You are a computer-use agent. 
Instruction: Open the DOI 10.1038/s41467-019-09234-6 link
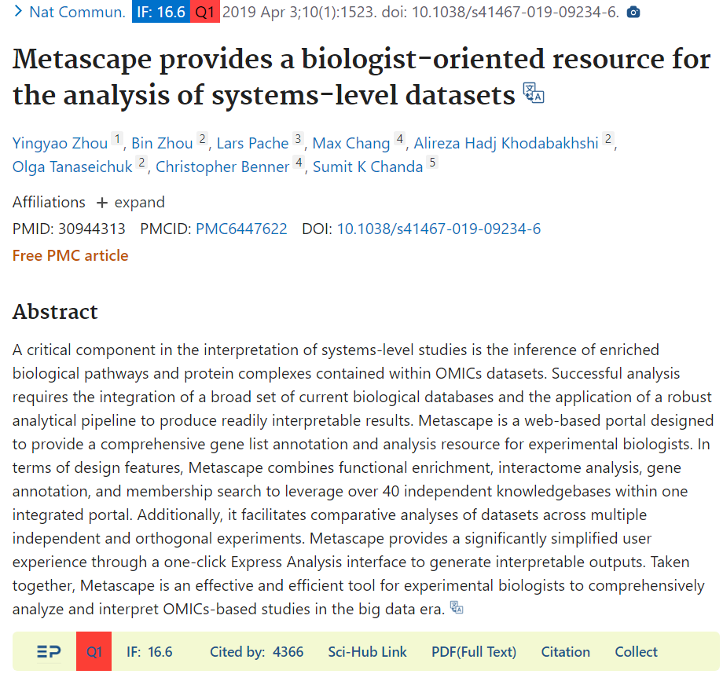tap(439, 229)
